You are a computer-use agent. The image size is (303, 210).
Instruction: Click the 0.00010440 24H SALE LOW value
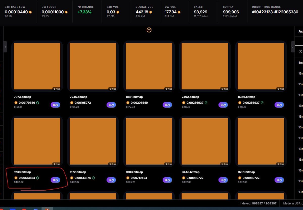pos(16,12)
